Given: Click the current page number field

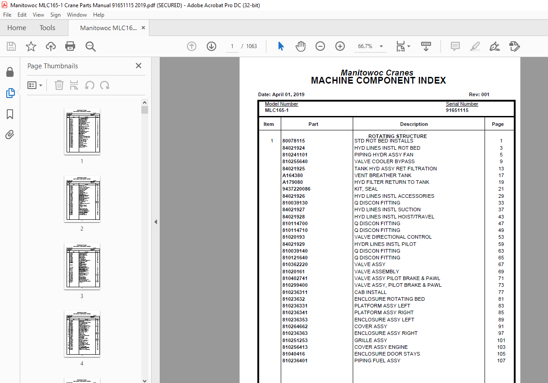Looking at the screenshot, I should point(232,46).
